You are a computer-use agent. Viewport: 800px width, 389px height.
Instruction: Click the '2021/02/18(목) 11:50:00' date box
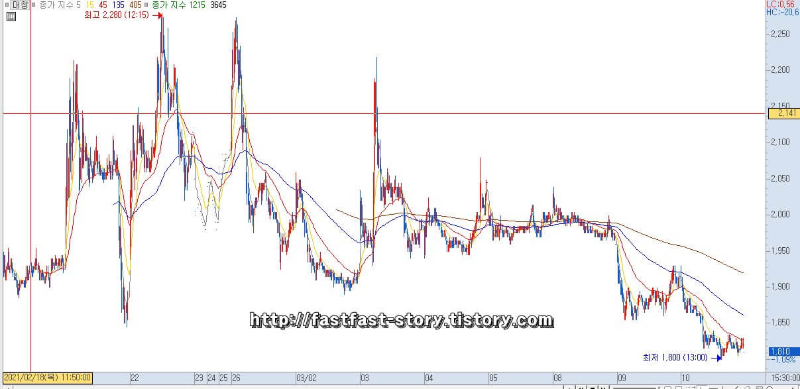click(46, 378)
